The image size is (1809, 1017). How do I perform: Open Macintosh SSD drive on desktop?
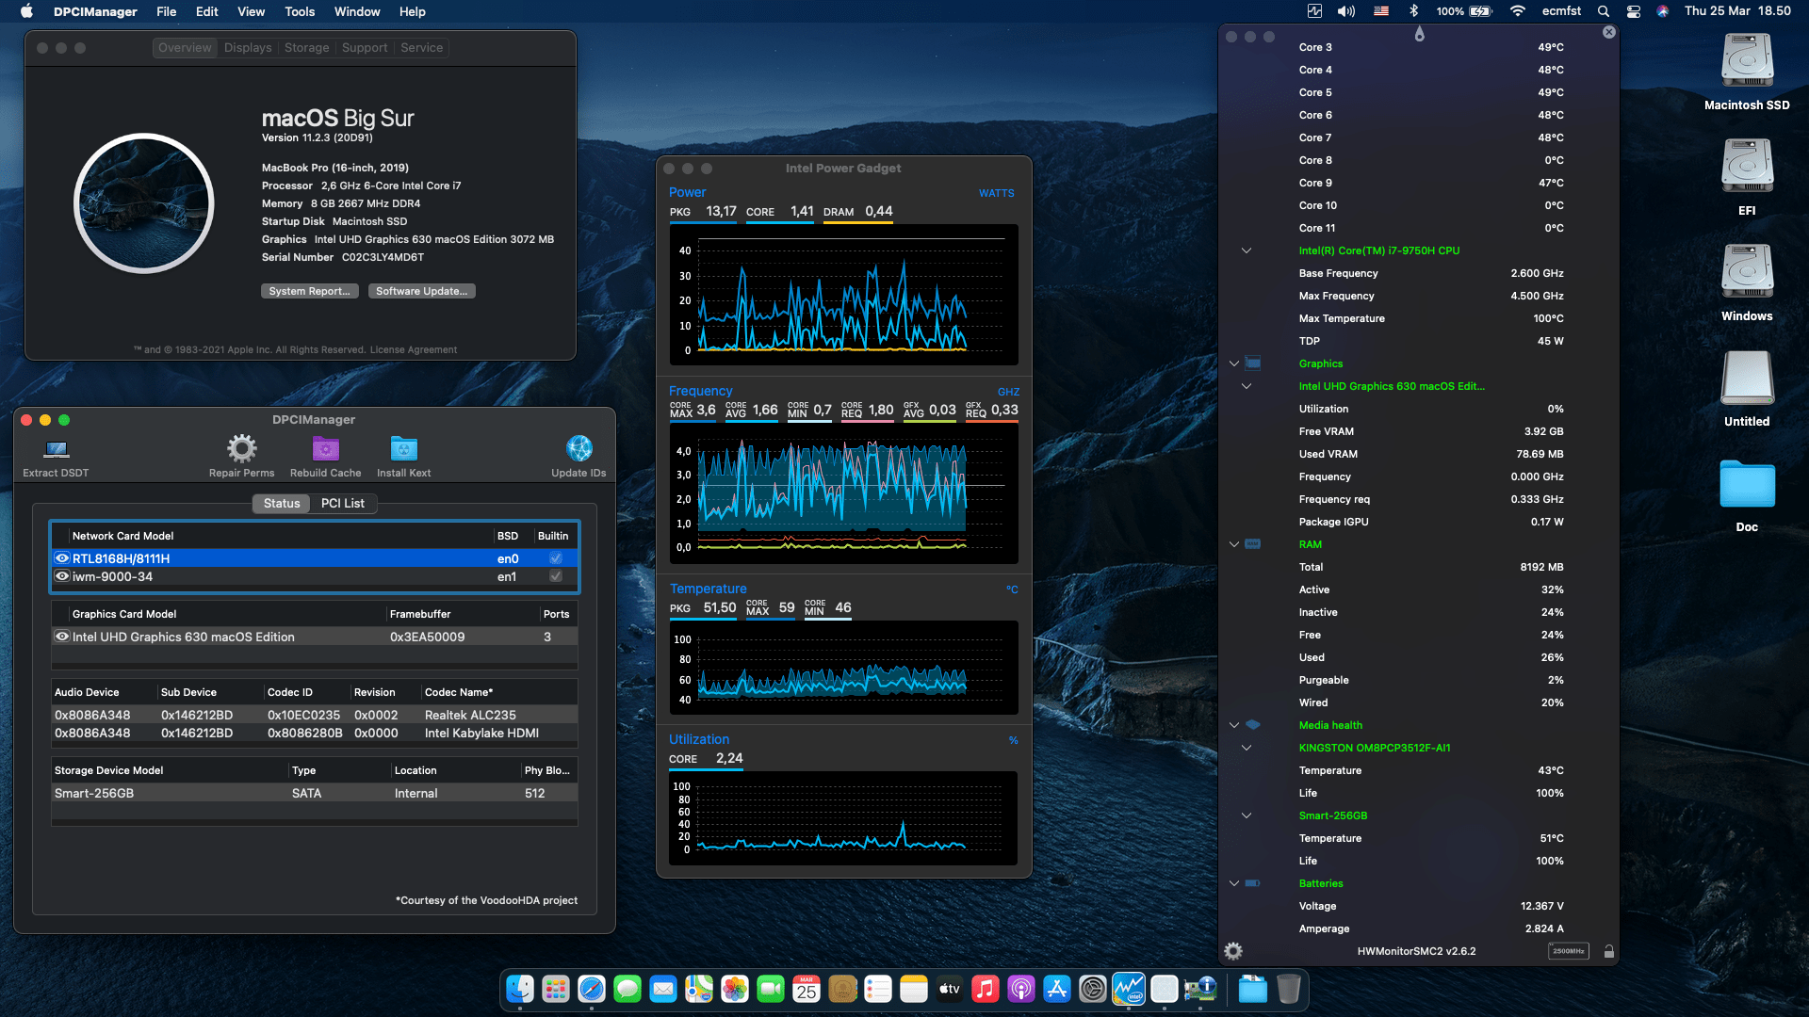[x=1747, y=61]
